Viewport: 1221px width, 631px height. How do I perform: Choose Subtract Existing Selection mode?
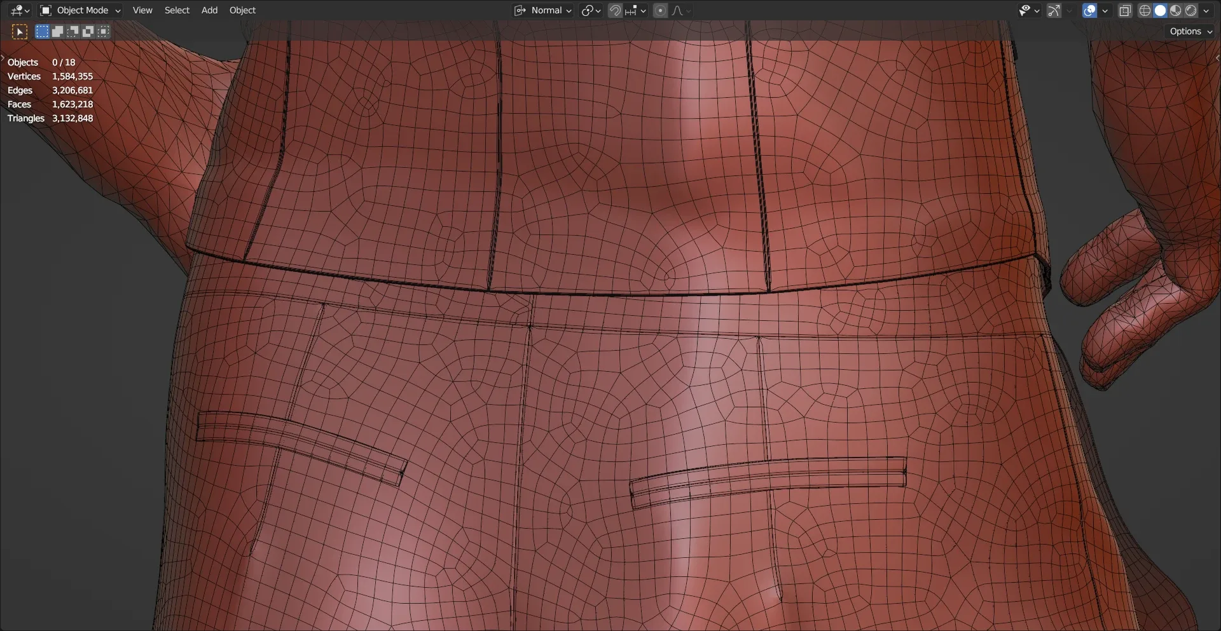(x=72, y=31)
